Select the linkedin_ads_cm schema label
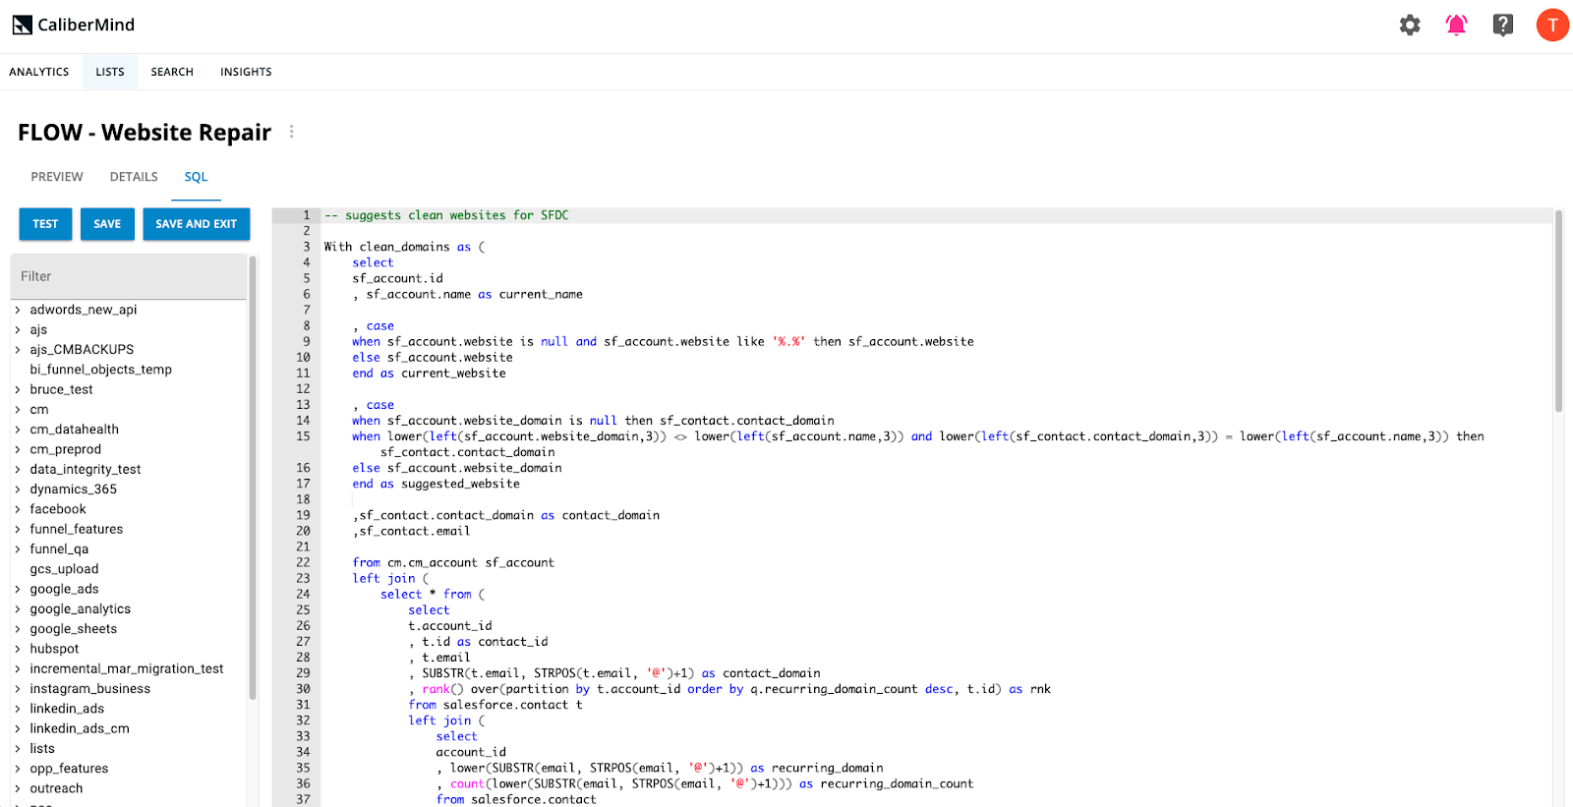The image size is (1573, 807). pos(80,728)
